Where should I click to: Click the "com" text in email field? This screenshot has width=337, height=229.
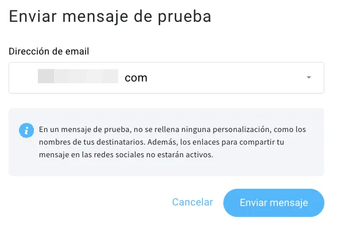click(136, 77)
